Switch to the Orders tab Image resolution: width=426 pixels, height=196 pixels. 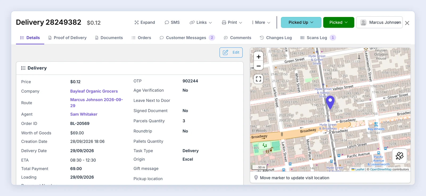point(141,38)
